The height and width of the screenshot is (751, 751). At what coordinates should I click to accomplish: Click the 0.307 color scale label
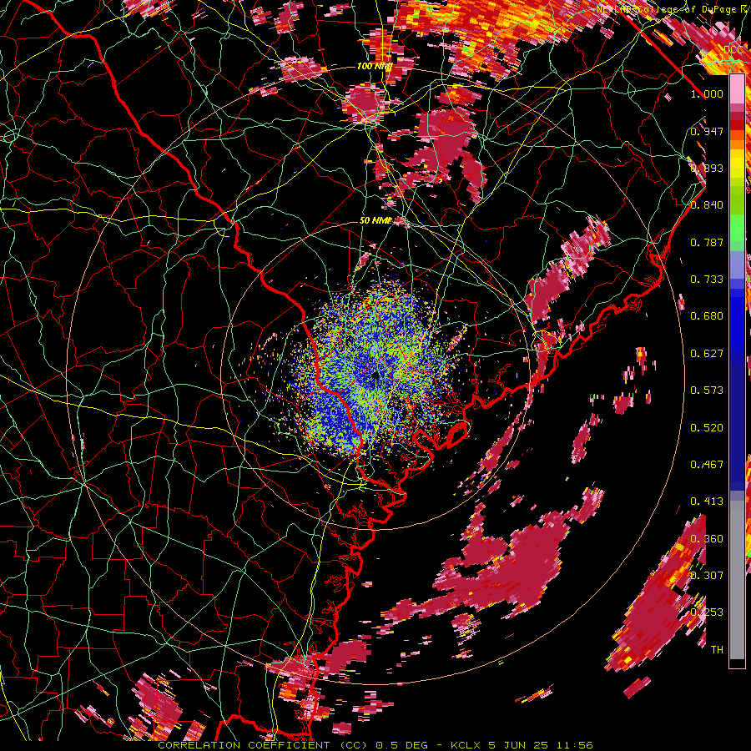pyautogui.click(x=707, y=576)
